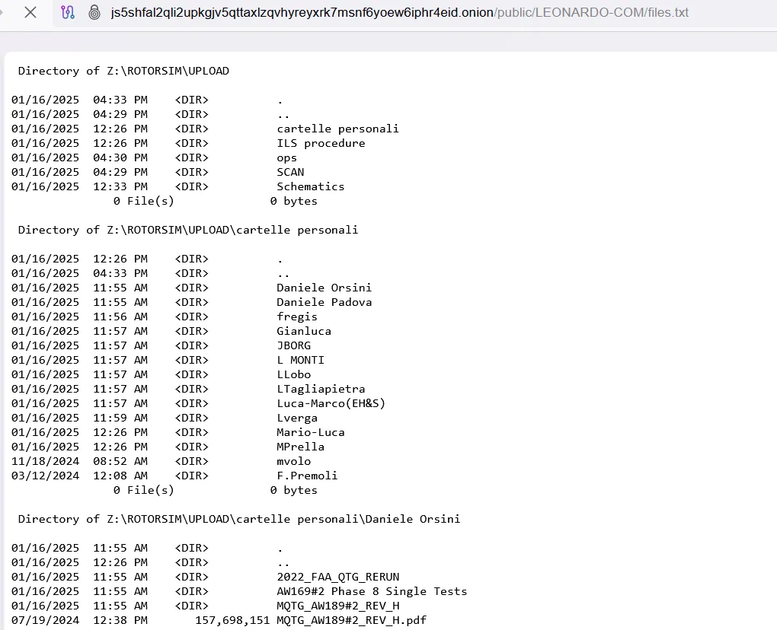Click the date '07/19/2024' in the pdf row
777x630 pixels.
45,620
